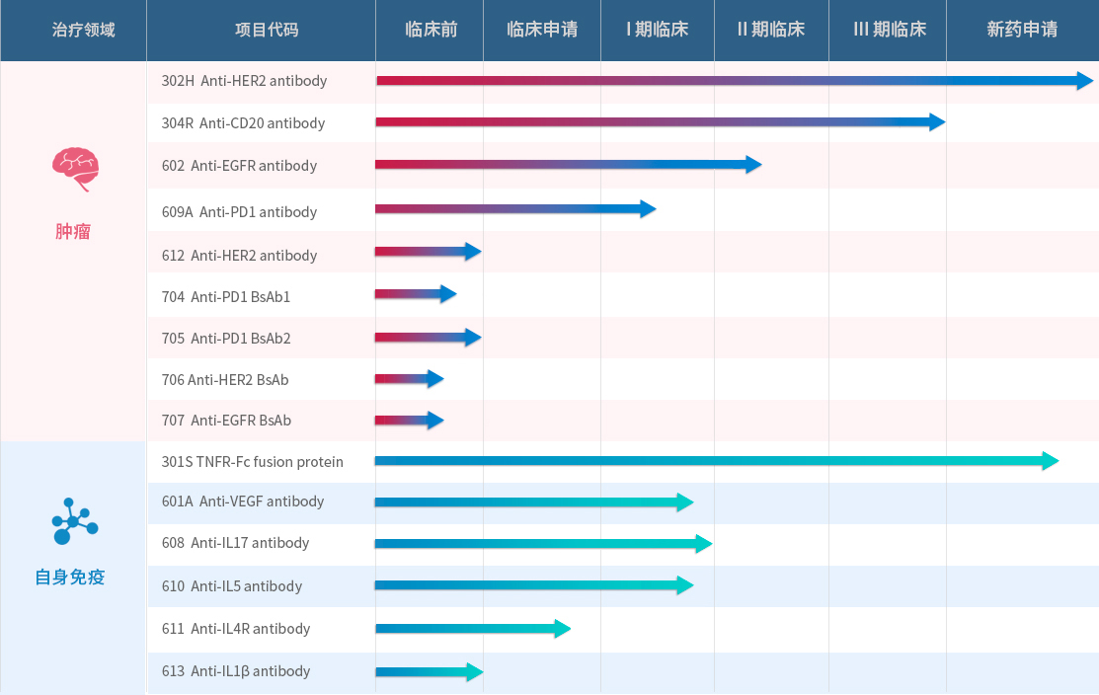Click the 706 Anti-HER2 BsAb progress arrow
Viewport: 1099px width, 695px height.
(x=410, y=379)
